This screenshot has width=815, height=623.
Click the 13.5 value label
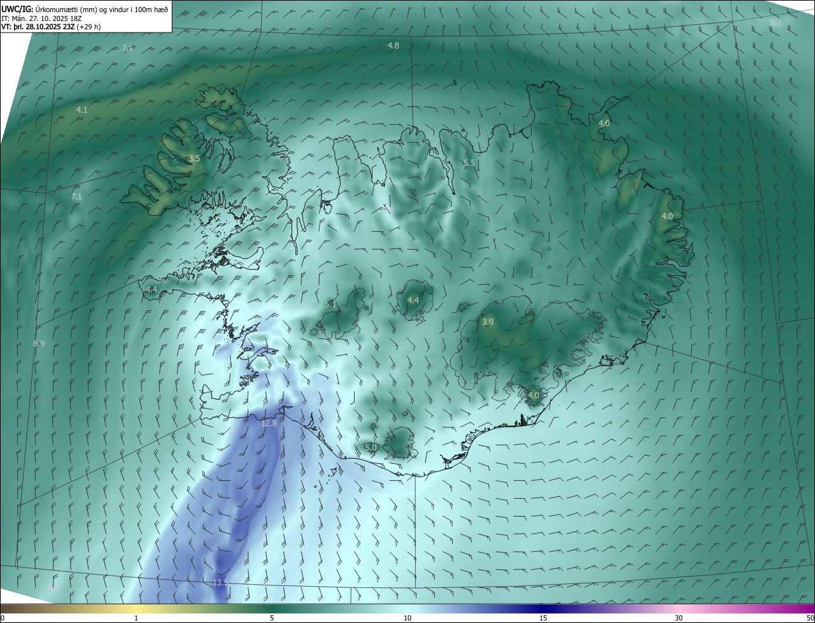pos(220,583)
